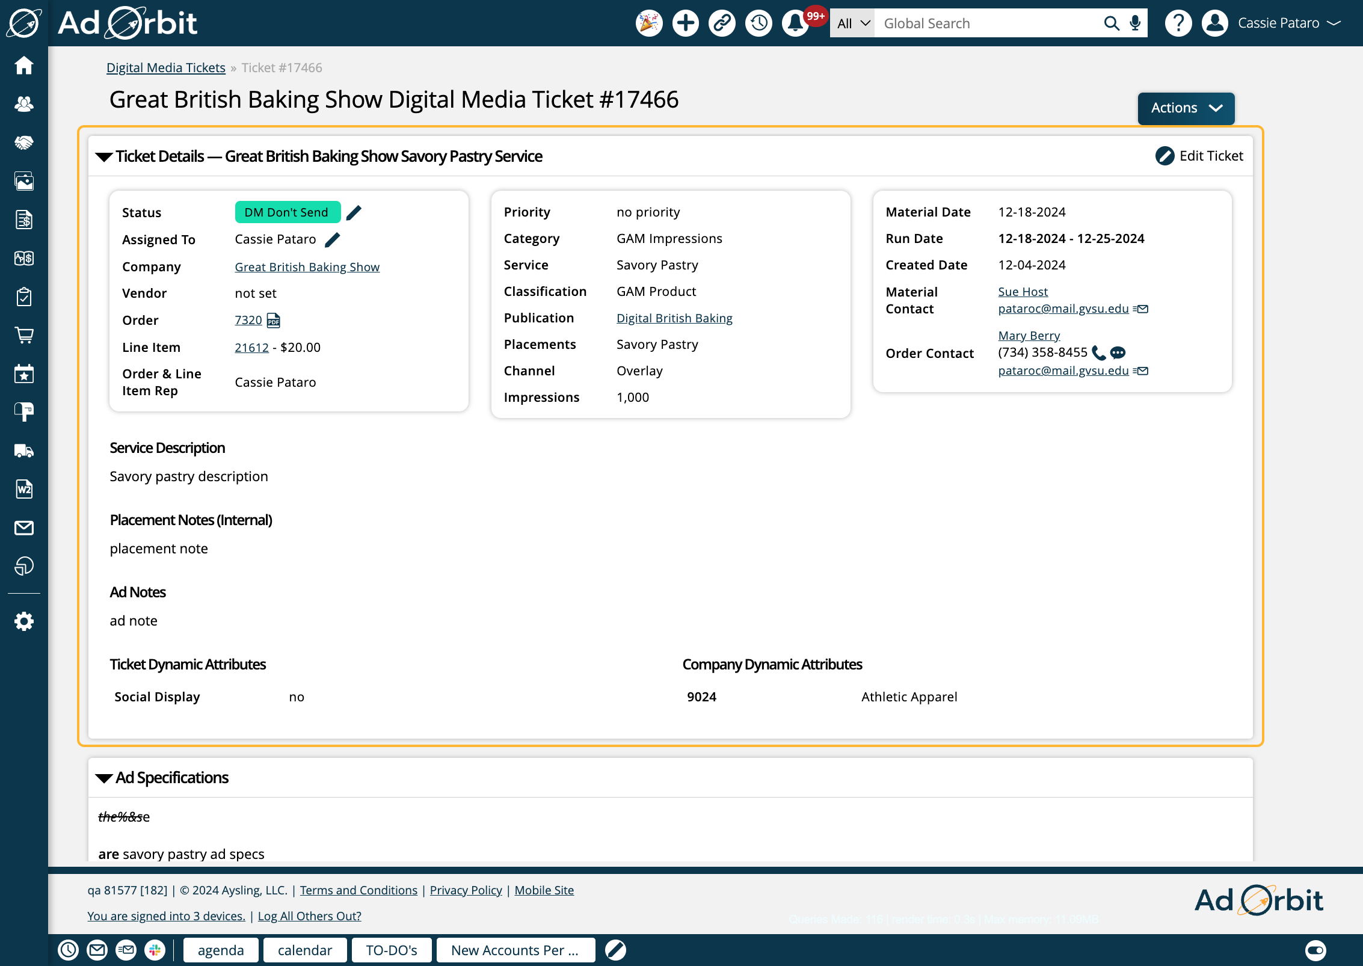1363x966 pixels.
Task: Click the DM Don't Send status badge
Action: (288, 212)
